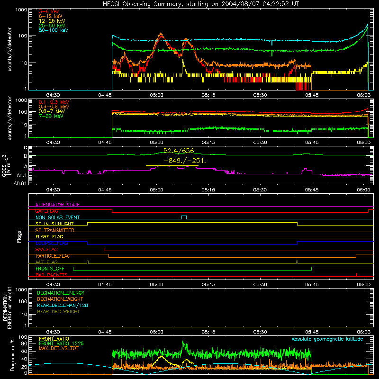Click the A0.01 tick label on GOES axis
This screenshot has height=379, width=379.
[20, 183]
